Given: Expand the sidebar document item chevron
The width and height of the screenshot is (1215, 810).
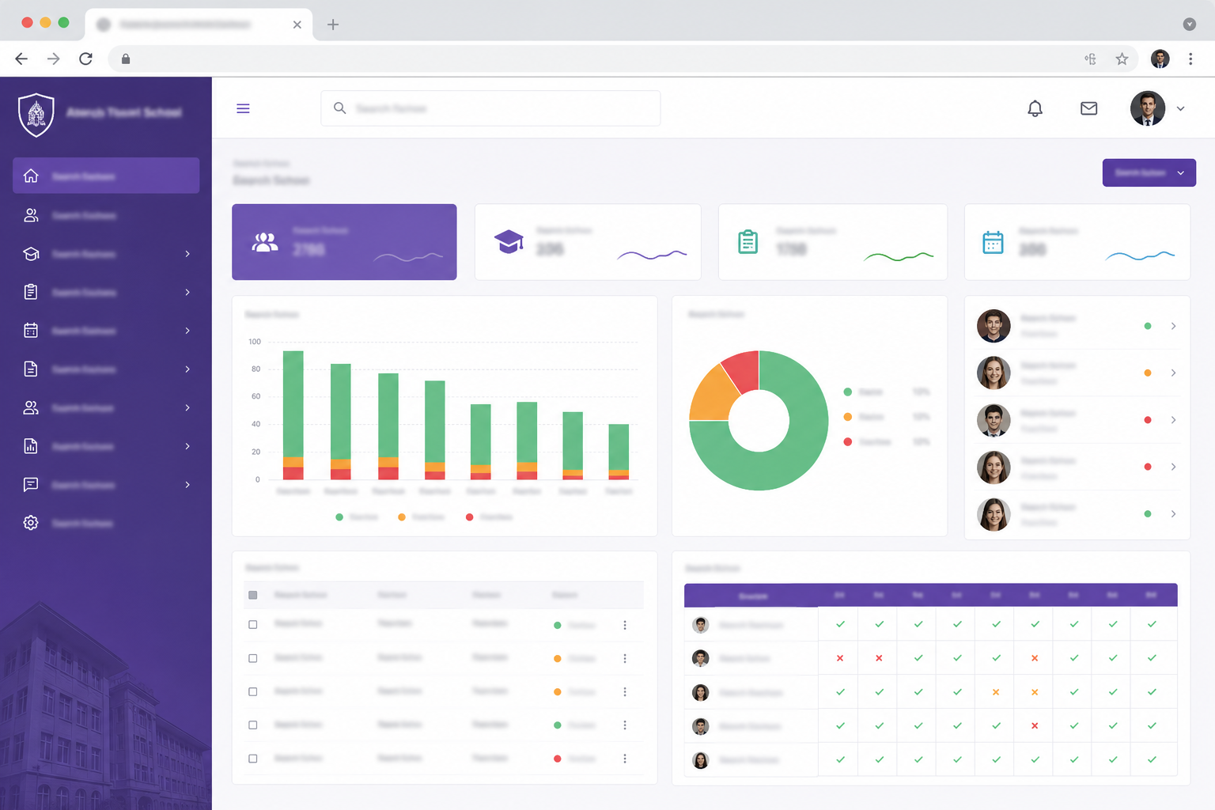Looking at the screenshot, I should (x=187, y=369).
